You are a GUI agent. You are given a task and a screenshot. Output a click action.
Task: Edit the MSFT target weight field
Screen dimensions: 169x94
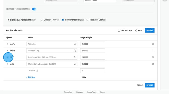93,51
